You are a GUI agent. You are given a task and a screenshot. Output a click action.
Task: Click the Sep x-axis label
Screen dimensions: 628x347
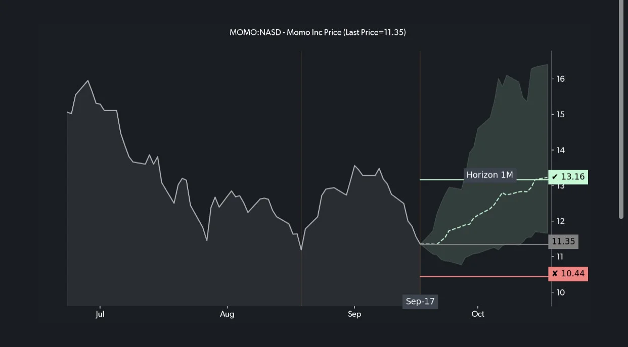click(x=354, y=314)
